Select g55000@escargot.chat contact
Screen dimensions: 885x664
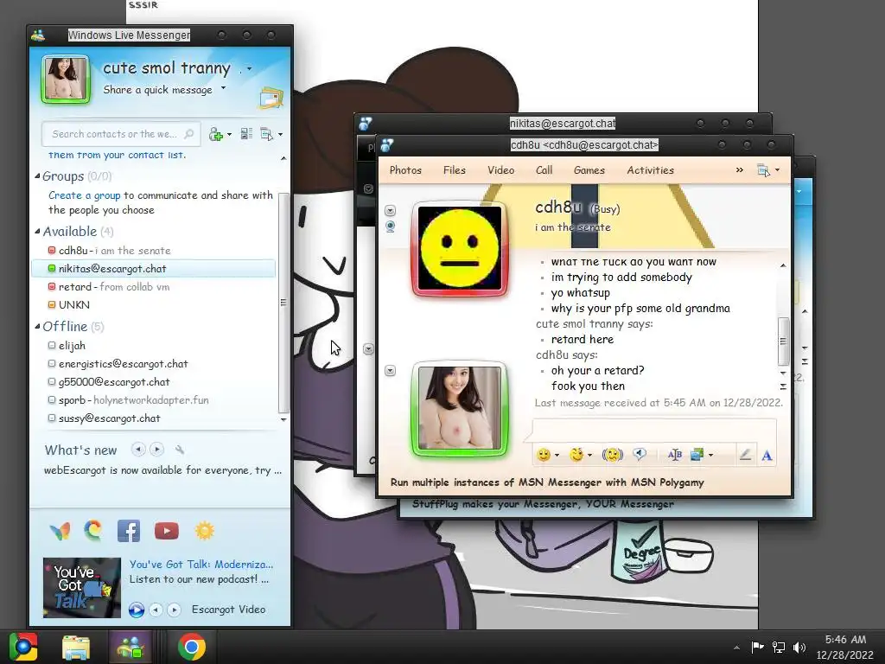154,381
